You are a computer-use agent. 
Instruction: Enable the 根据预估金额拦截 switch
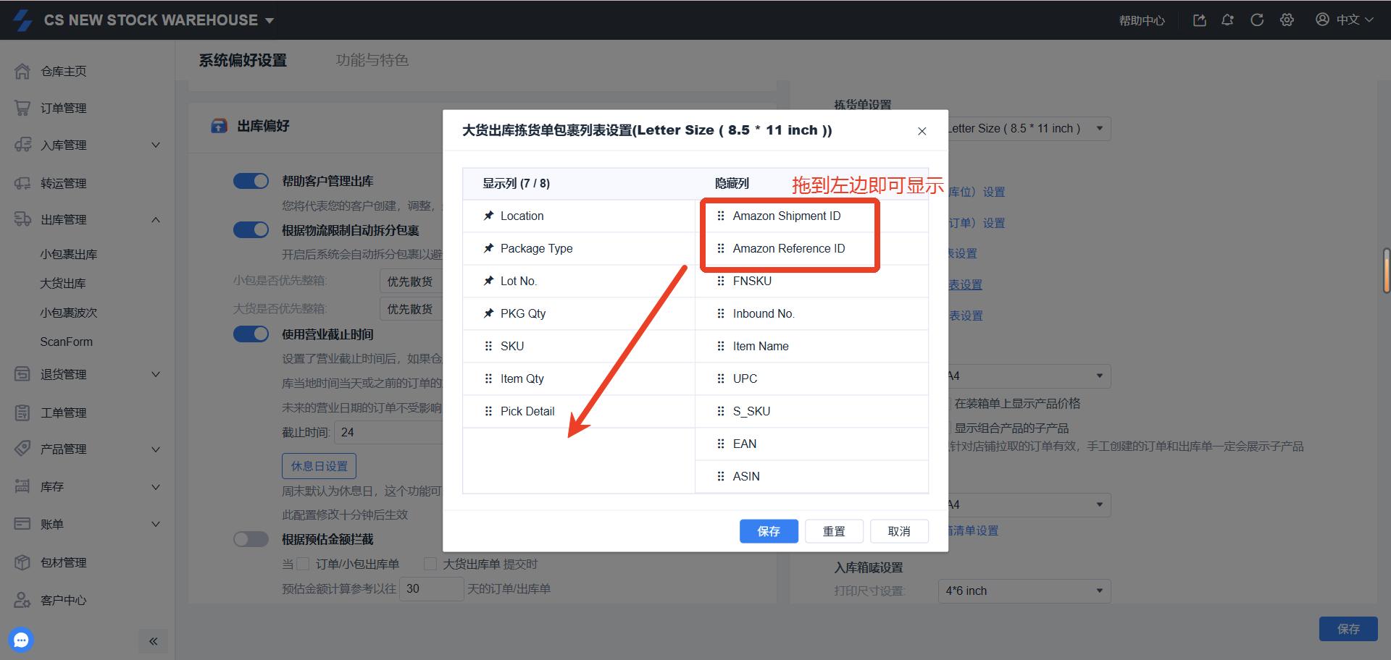(251, 539)
